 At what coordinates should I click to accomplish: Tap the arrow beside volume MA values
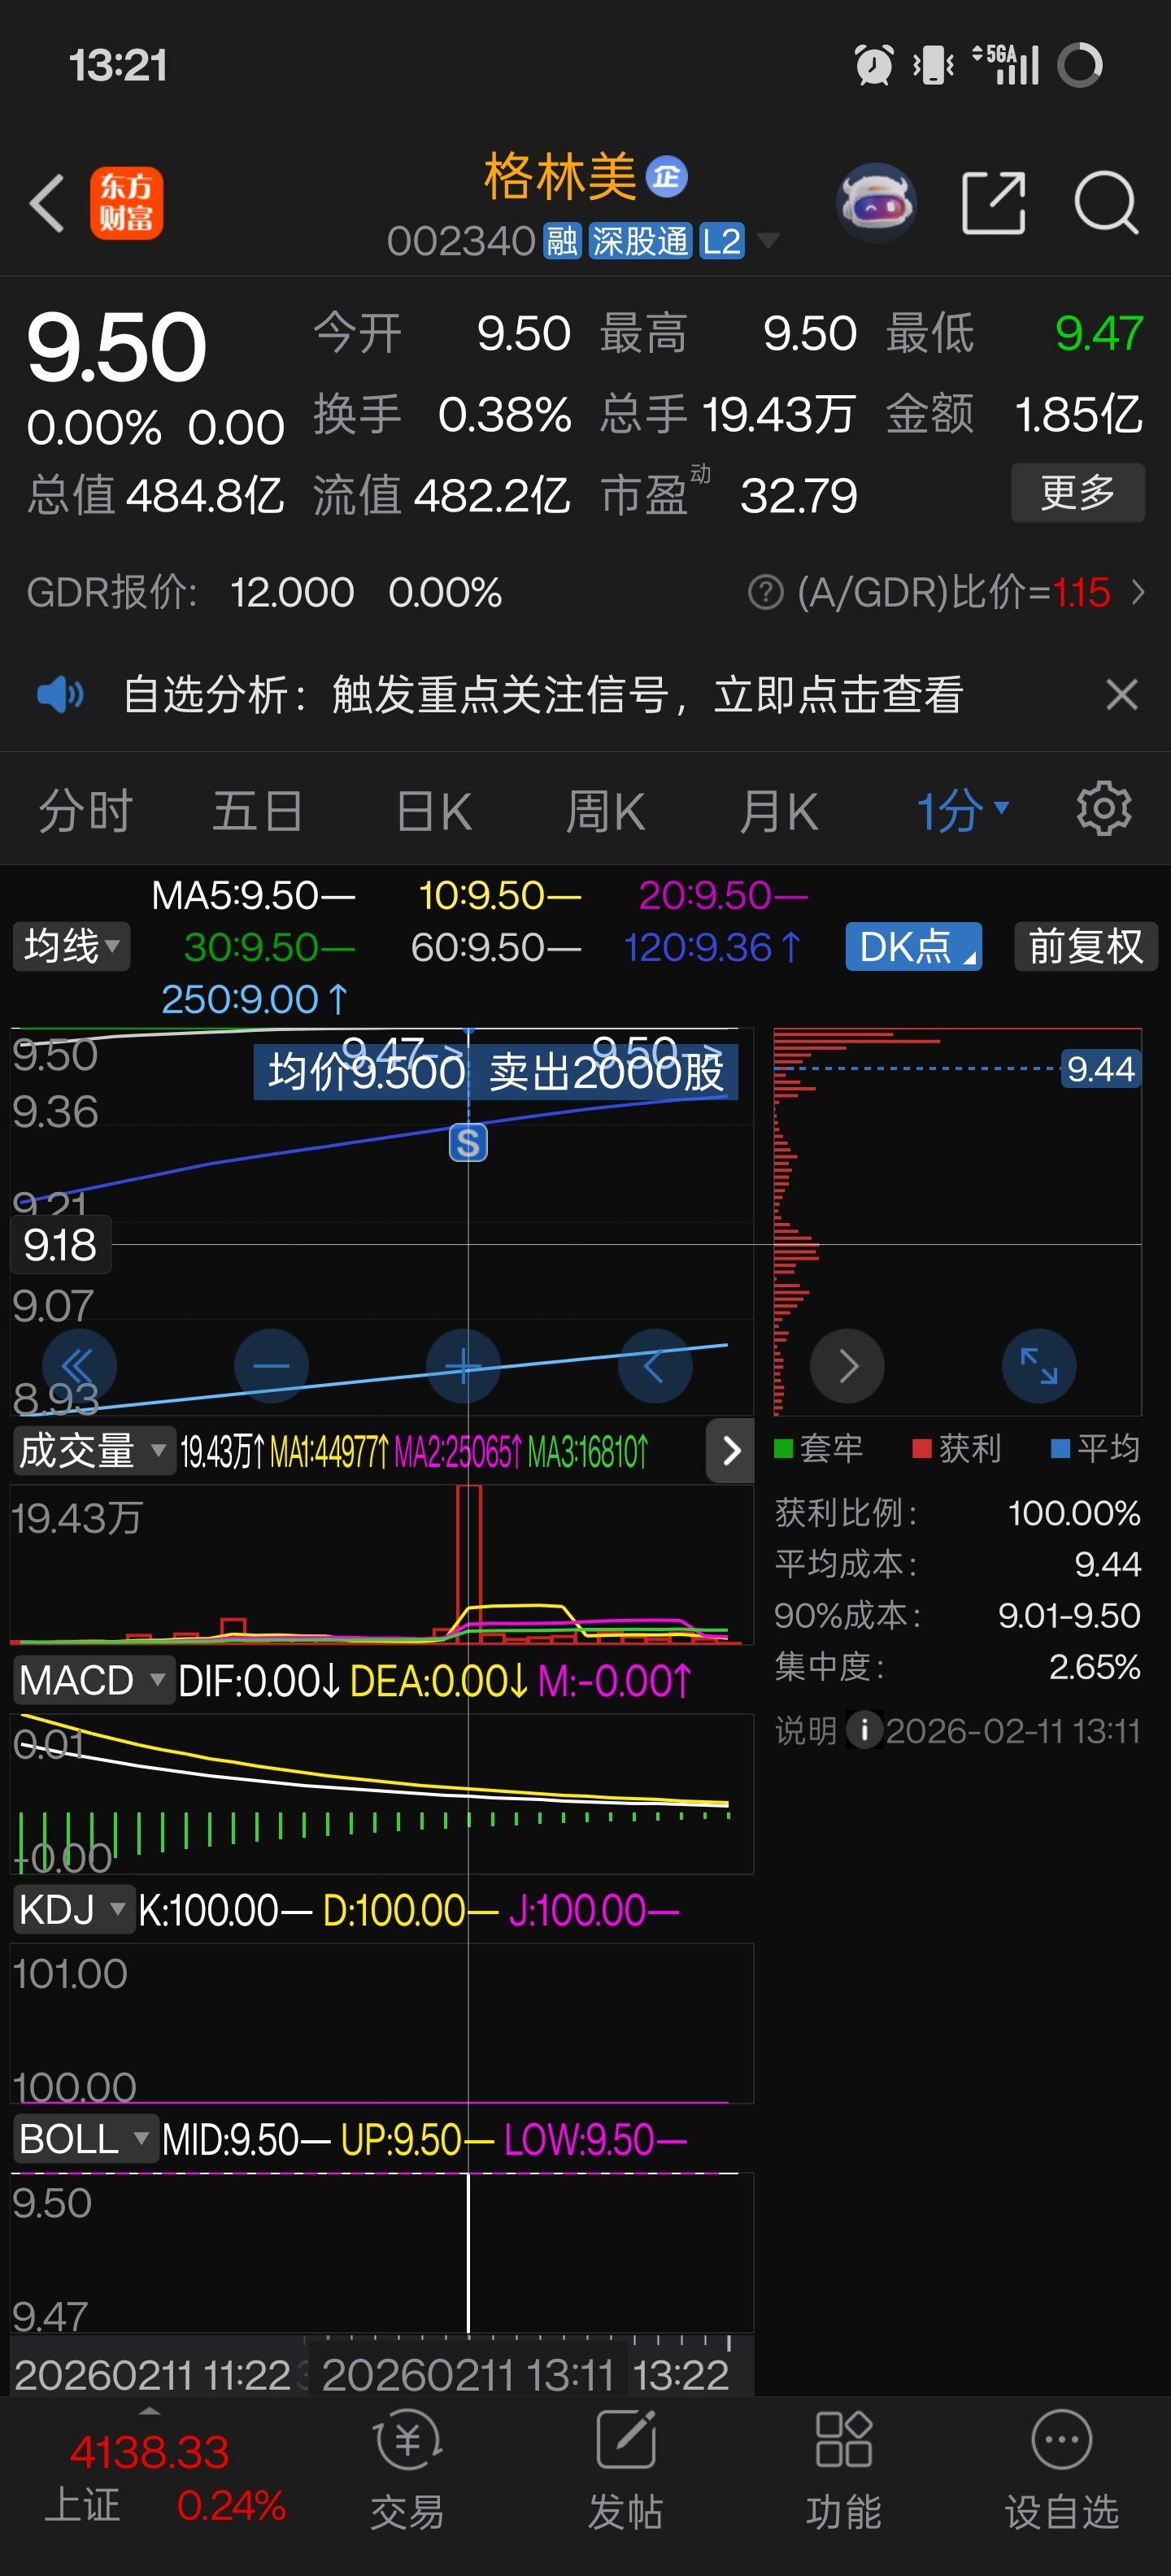[x=731, y=1450]
